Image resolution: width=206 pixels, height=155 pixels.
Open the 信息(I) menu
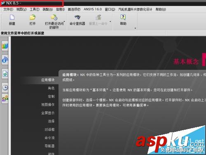tap(60, 10)
